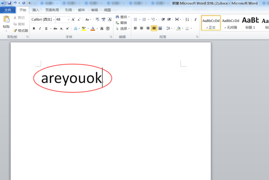The width and height of the screenshot is (269, 180).
Task: Click the bullet list icon
Action: pos(135,19)
